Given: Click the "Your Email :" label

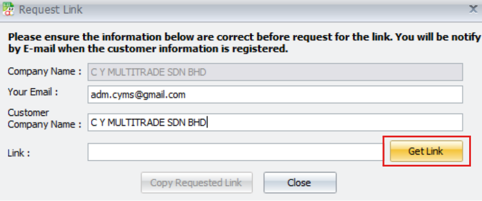Looking at the screenshot, I should pyautogui.click(x=33, y=92).
